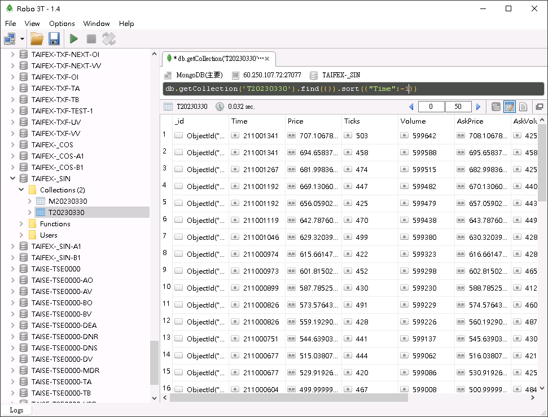548x417 pixels.
Task: Switch results to tree view mode icon
Action: pos(496,107)
